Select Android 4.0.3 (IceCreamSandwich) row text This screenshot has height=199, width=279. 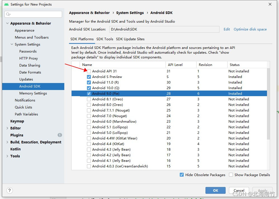click(x=120, y=166)
